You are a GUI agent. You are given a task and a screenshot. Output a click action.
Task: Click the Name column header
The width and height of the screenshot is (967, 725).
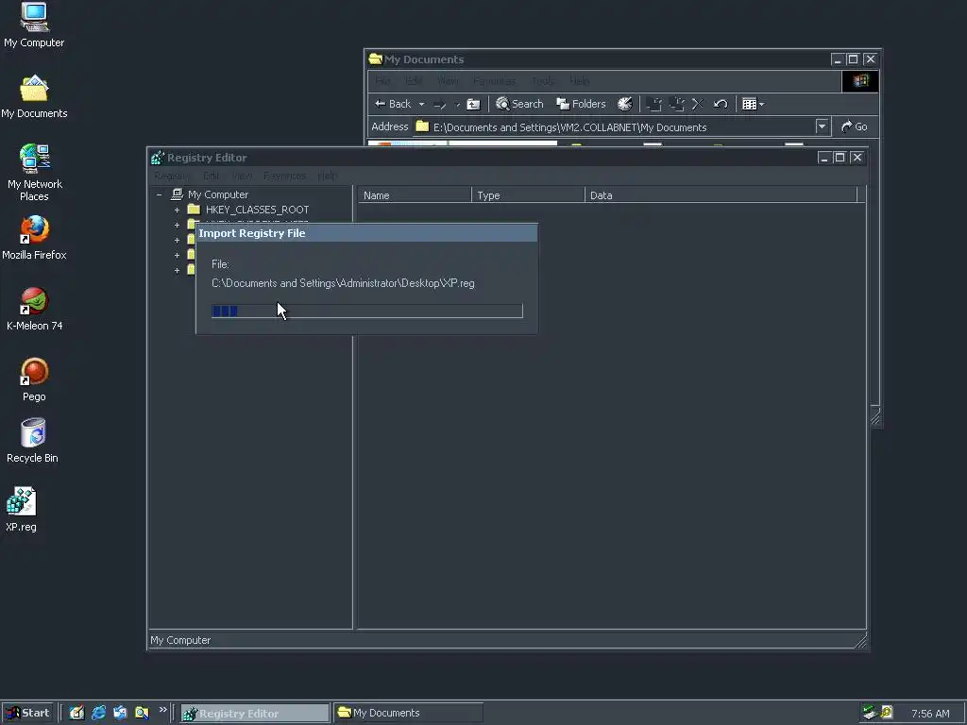(x=415, y=195)
